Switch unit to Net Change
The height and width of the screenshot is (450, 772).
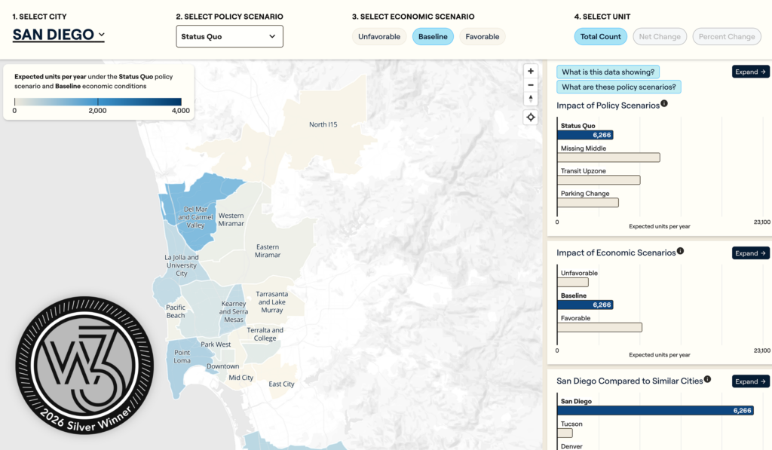660,36
